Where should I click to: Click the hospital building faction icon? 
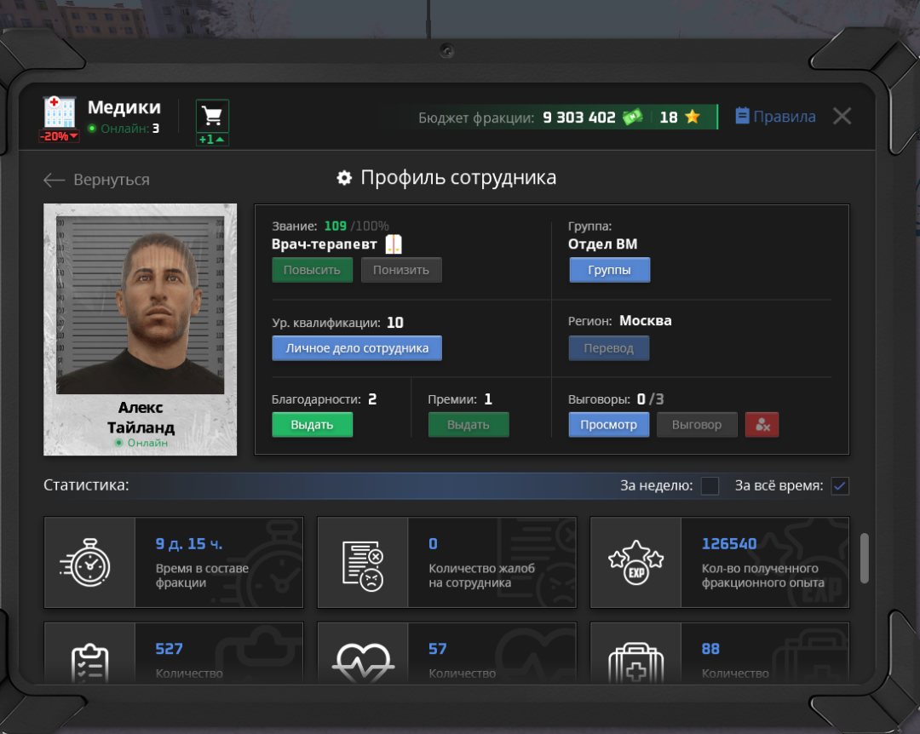tap(60, 112)
